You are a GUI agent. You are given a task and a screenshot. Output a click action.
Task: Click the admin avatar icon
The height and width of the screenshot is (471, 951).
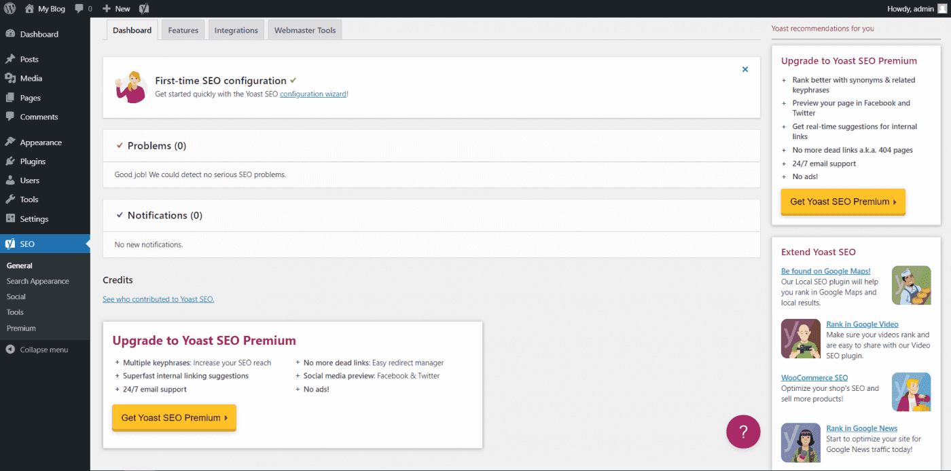941,9
